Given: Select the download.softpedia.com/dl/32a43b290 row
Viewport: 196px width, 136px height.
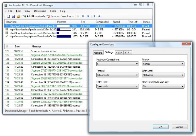Looking at the screenshot, I should (x=78, y=29).
